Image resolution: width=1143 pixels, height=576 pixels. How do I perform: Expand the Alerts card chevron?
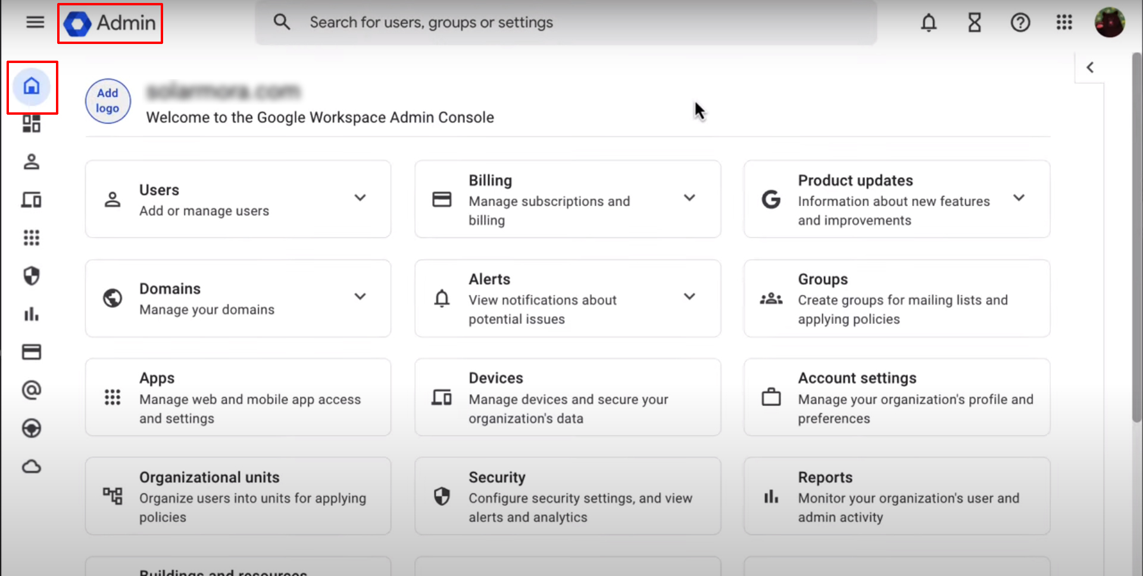click(689, 297)
